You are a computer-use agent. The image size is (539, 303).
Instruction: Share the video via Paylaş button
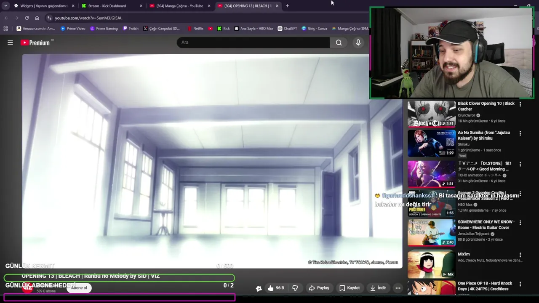(319, 288)
